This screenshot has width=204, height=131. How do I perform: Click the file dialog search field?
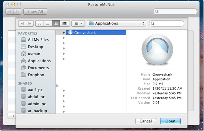click(167, 24)
